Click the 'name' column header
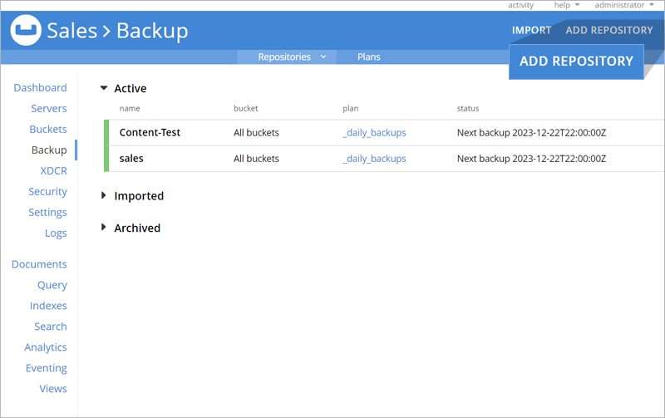 [x=130, y=109]
